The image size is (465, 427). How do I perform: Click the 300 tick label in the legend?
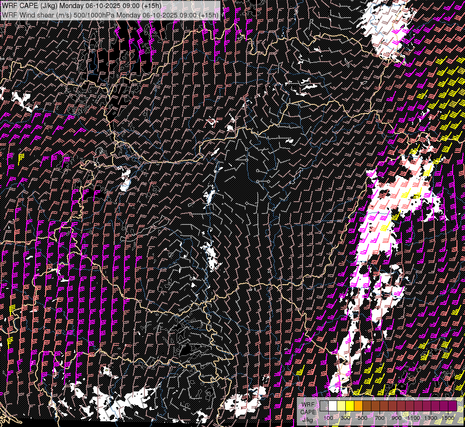pos(345,418)
